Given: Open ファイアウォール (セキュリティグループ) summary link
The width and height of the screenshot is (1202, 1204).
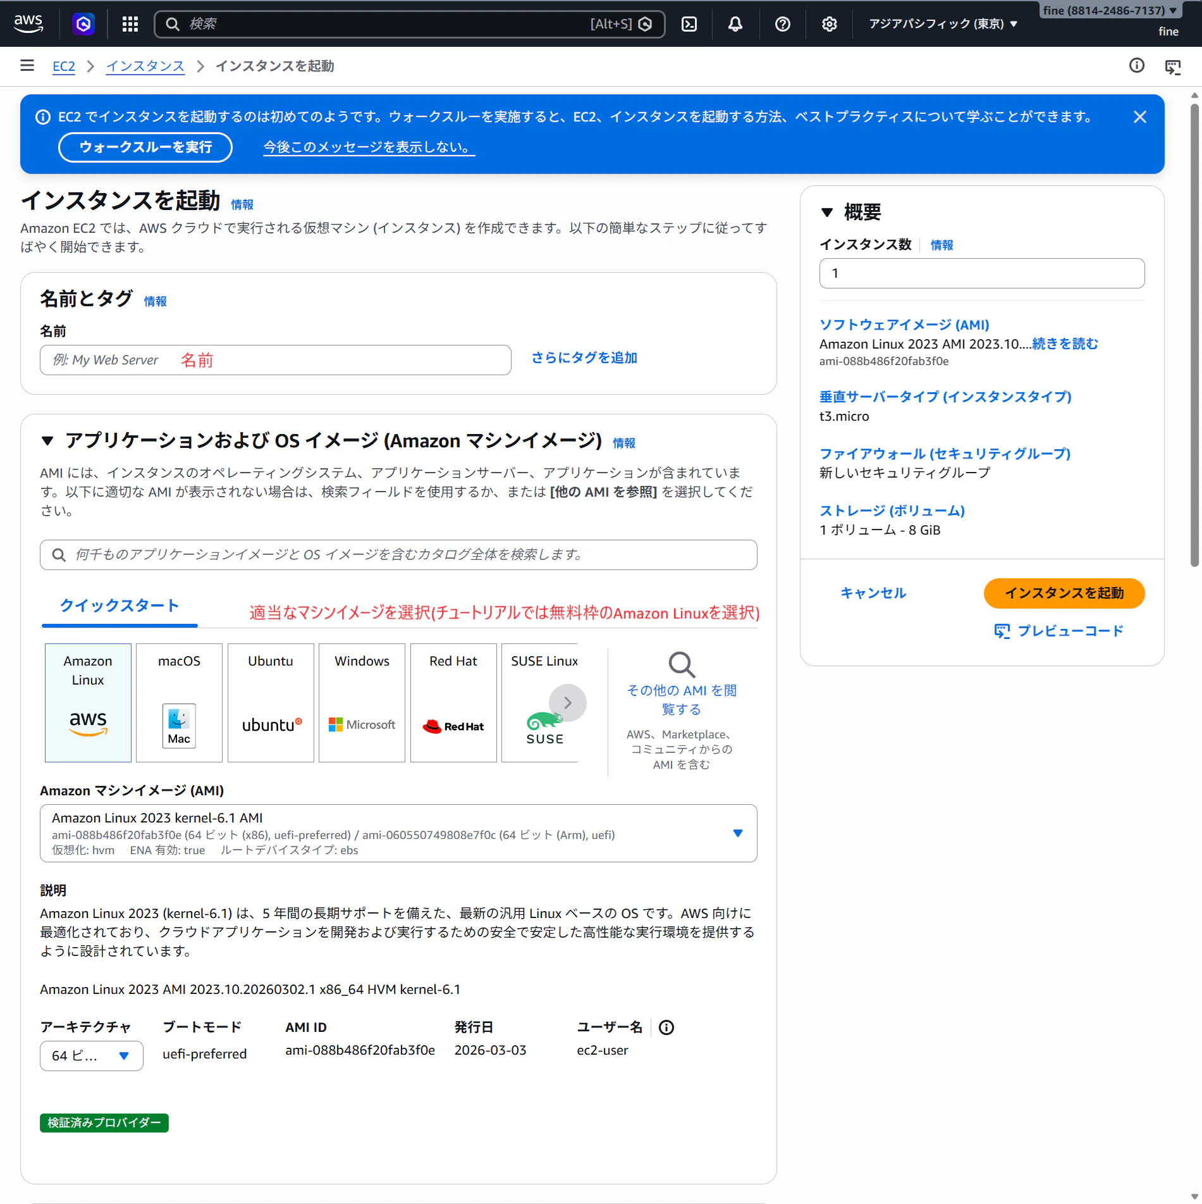Looking at the screenshot, I should click(945, 454).
